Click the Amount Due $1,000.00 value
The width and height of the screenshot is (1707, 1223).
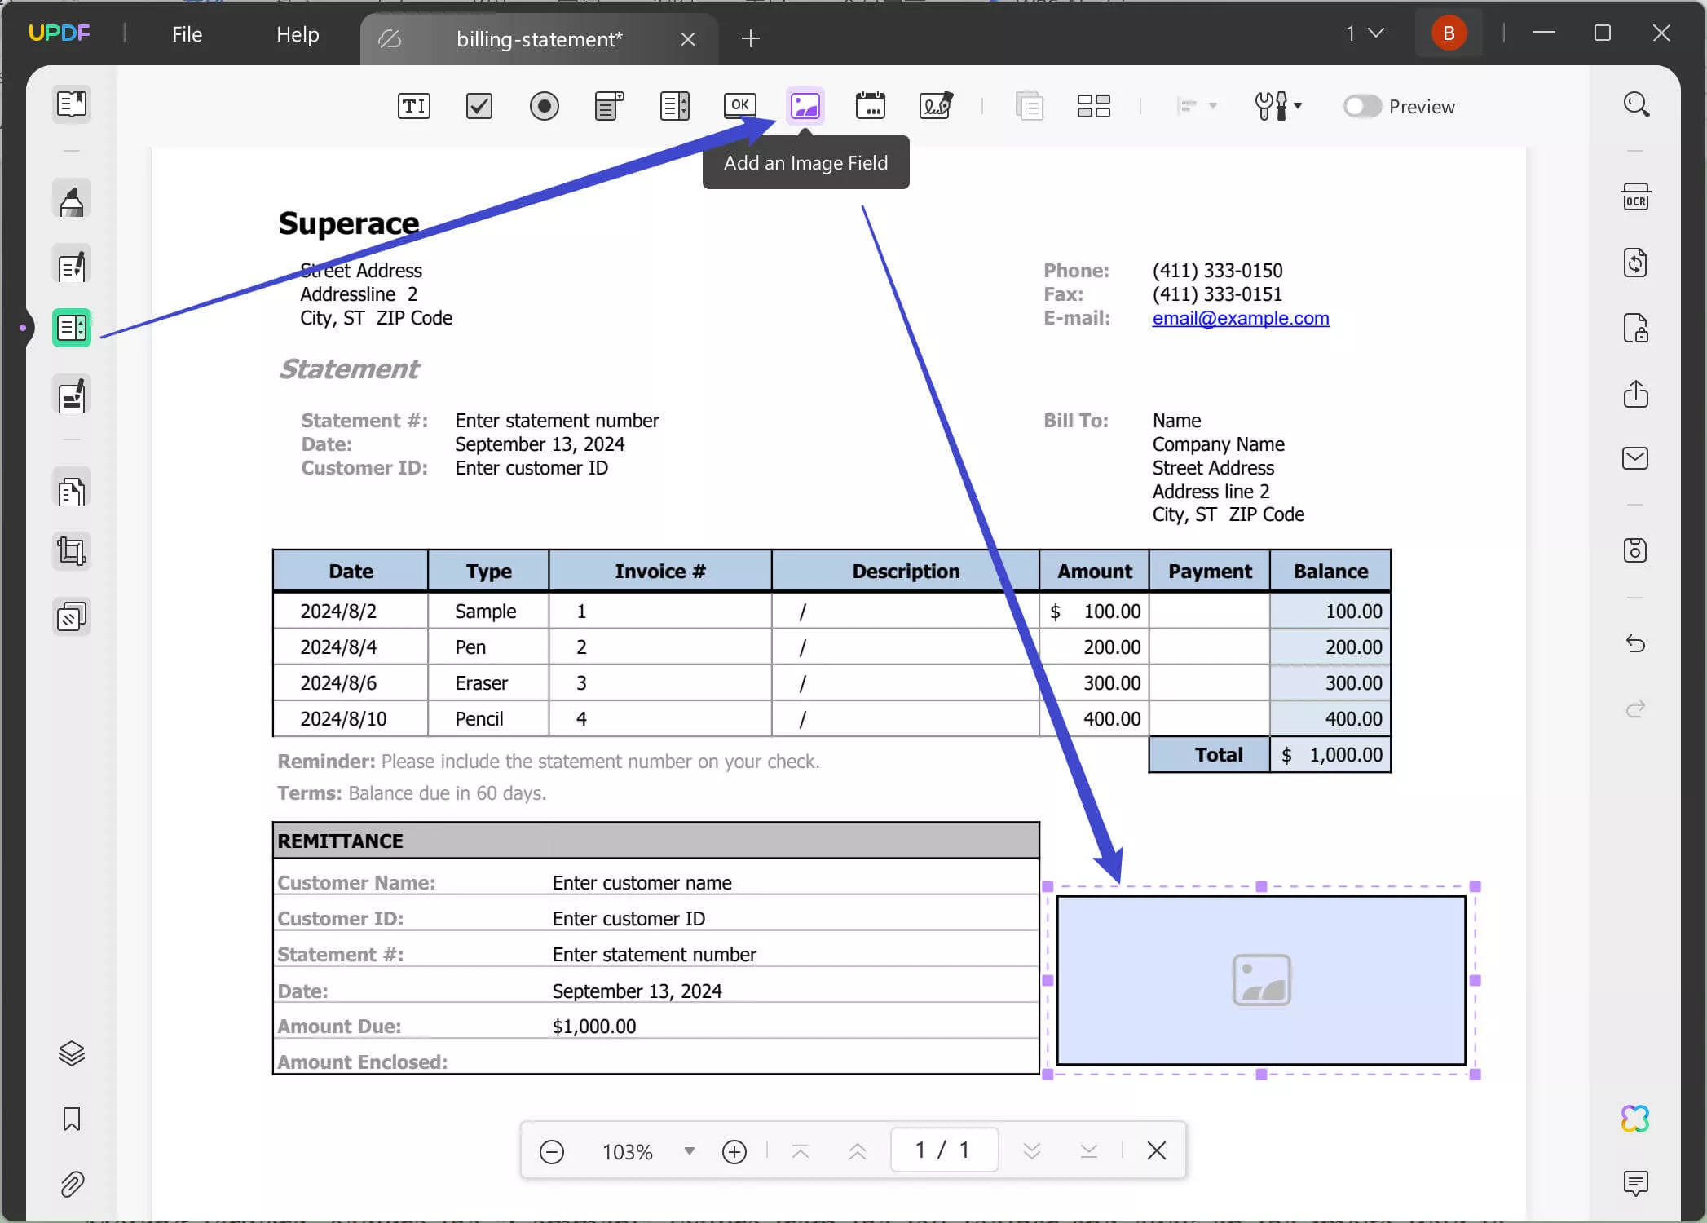point(594,1027)
